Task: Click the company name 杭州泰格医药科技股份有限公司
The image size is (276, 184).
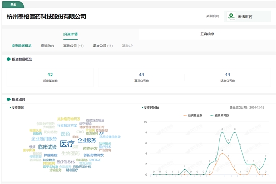Action: (x=46, y=17)
